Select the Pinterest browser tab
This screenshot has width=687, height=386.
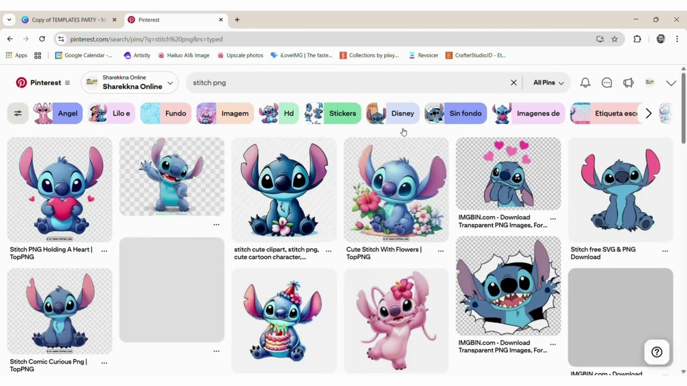click(x=176, y=20)
